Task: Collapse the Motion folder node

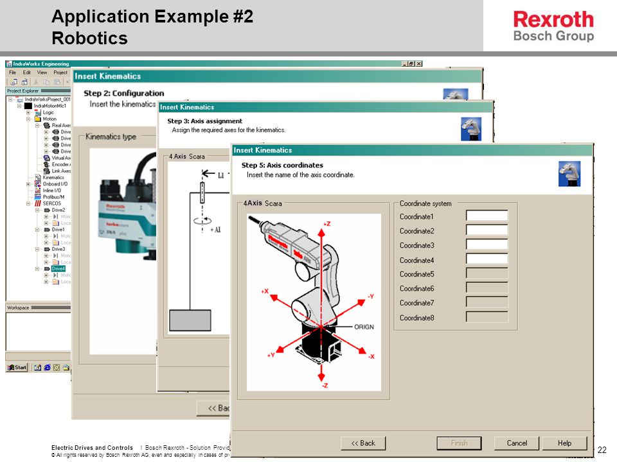Action: tap(28, 119)
